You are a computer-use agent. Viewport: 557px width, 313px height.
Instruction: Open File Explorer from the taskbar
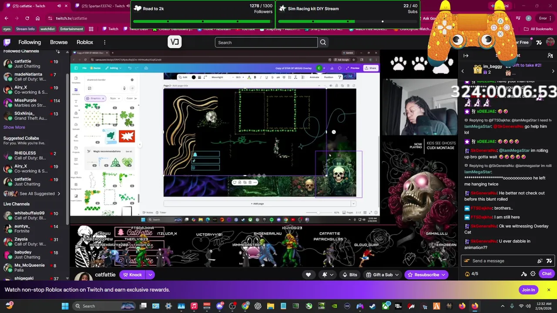(270, 306)
